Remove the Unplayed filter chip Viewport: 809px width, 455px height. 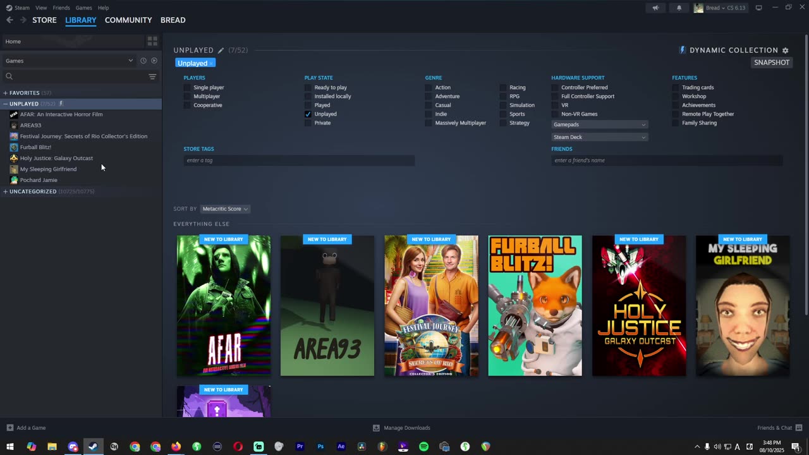coord(211,63)
